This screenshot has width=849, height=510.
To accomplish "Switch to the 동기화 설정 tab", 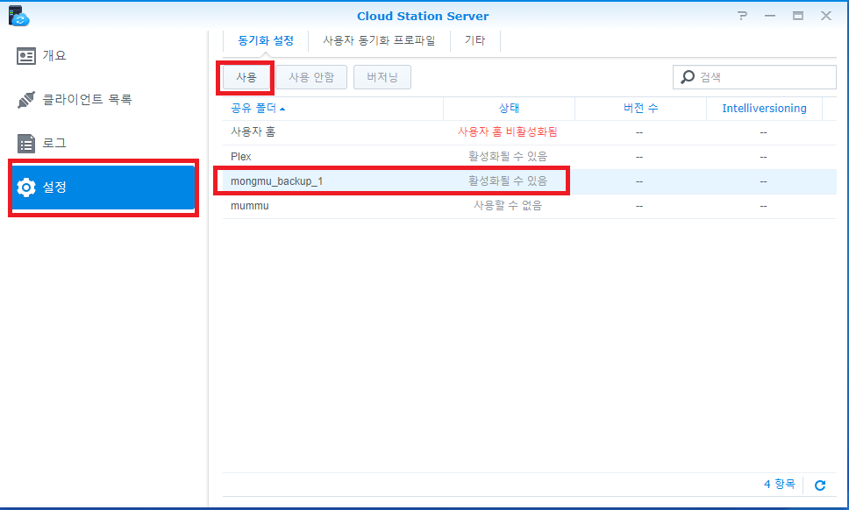I will 266,40.
